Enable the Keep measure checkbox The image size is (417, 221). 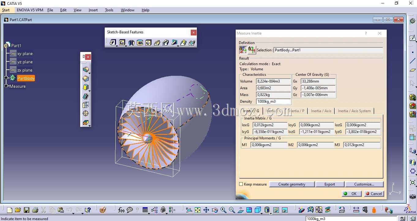pyautogui.click(x=241, y=184)
